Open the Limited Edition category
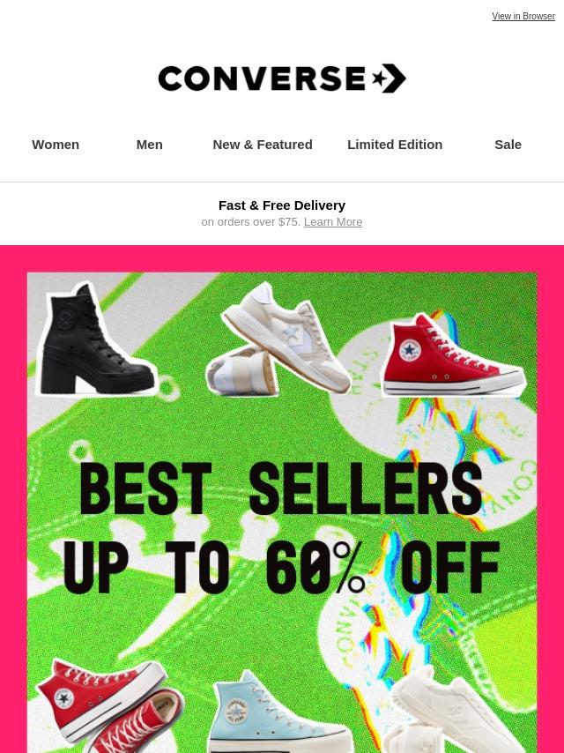Viewport: 564px width, 753px height. pos(395,145)
